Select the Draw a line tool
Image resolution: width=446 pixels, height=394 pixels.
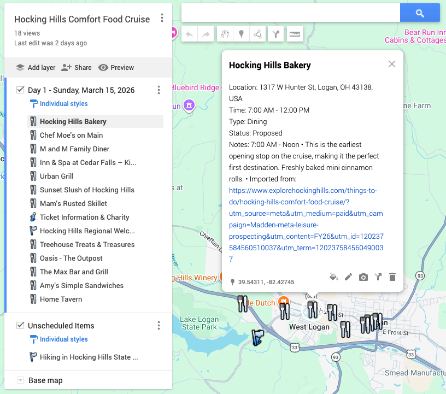point(258,33)
